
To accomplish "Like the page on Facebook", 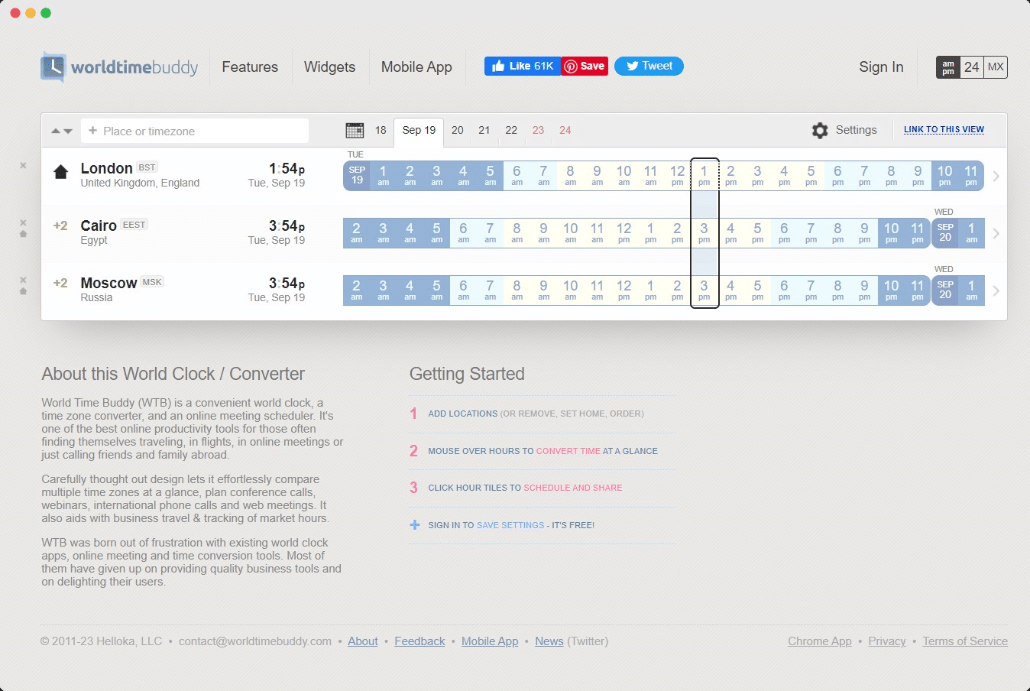I will click(523, 66).
